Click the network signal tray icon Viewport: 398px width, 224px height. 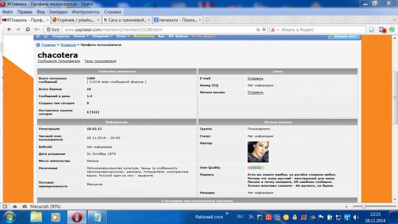pos(347,217)
